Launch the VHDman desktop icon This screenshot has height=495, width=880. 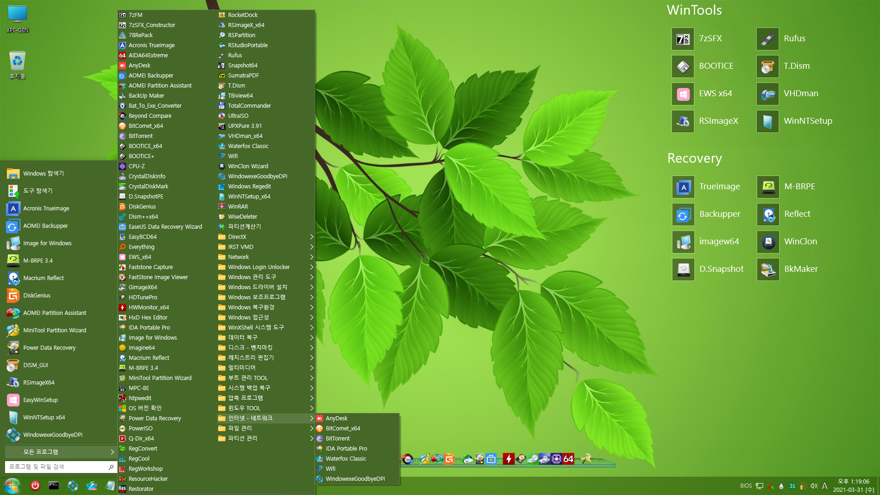(x=768, y=94)
